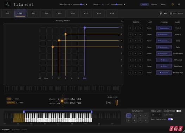Toggle A MIDI FX for Double Bass
This screenshot has width=185, height=133.
[135, 54]
